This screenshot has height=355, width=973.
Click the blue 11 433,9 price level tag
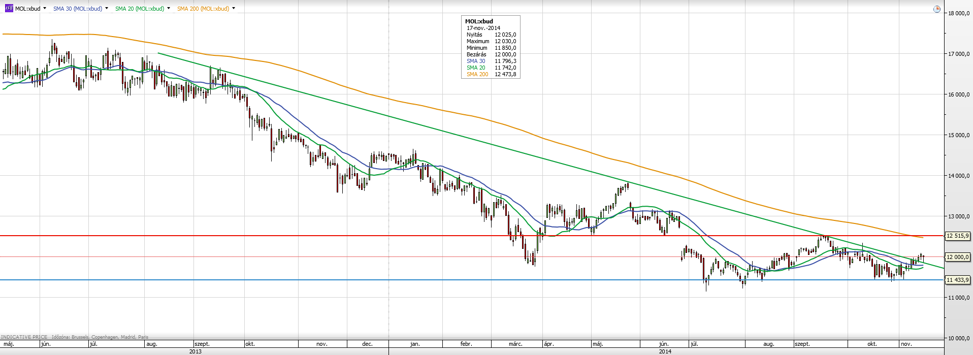click(x=958, y=280)
